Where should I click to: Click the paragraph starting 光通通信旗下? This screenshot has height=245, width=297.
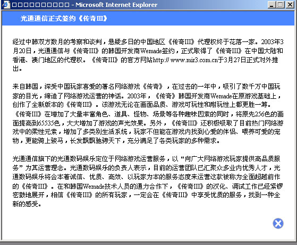point(148,182)
